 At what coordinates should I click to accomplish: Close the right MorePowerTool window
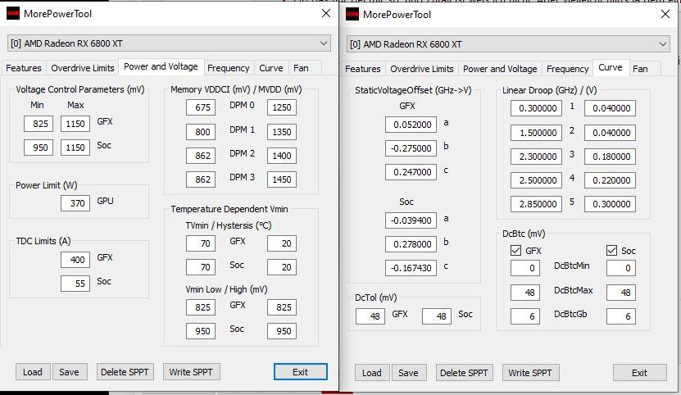(x=665, y=14)
